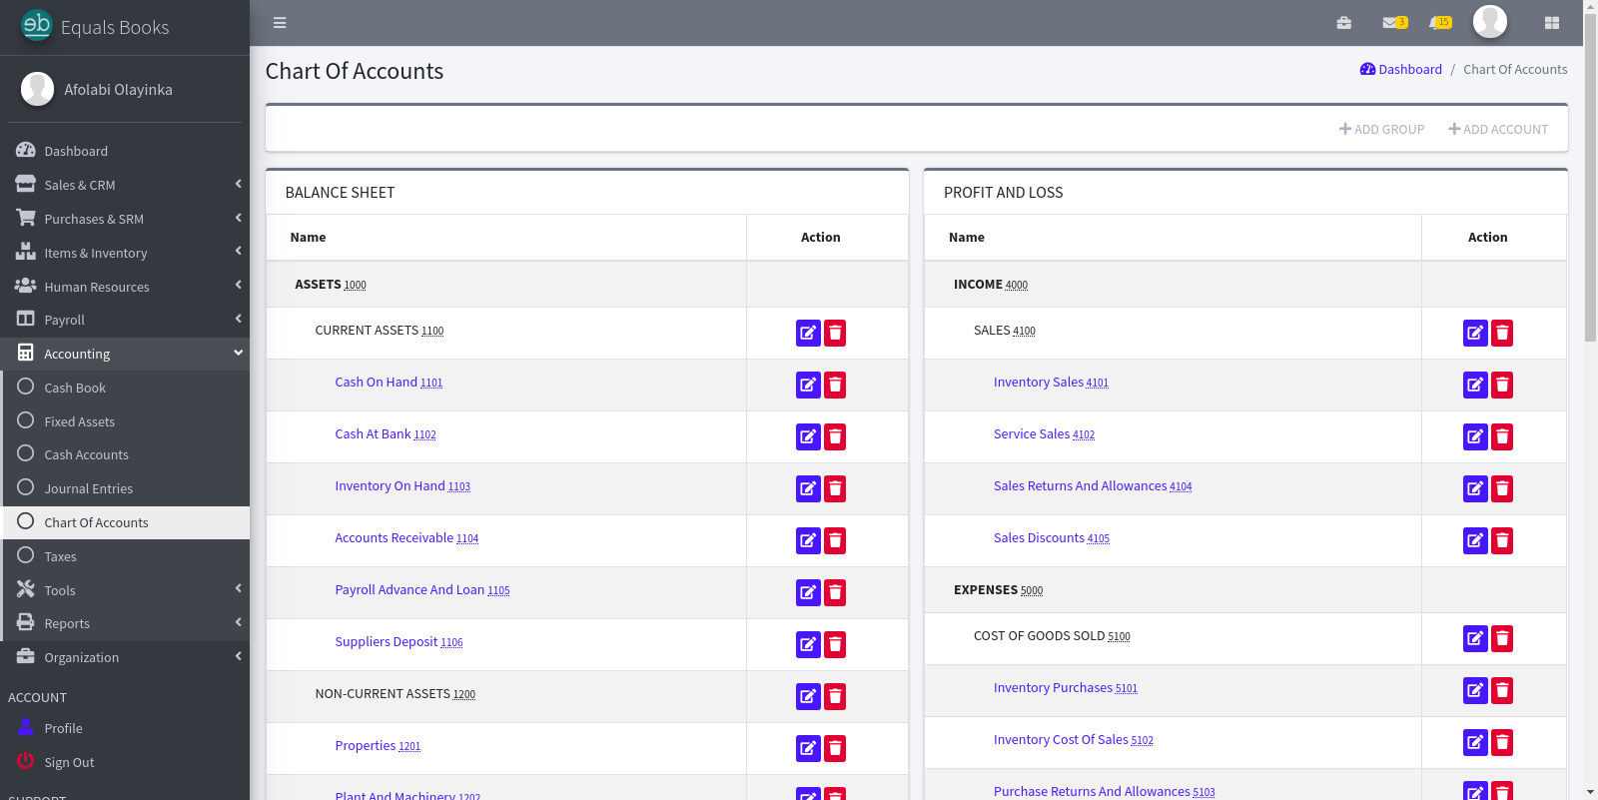The image size is (1598, 800).
Task: Collapse the Accounting sidebar menu
Action: [x=125, y=354]
